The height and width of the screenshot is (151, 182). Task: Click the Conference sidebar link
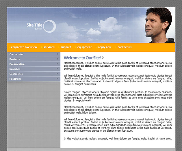[16, 74]
